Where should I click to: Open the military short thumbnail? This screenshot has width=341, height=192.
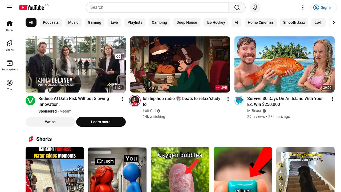click(243, 170)
